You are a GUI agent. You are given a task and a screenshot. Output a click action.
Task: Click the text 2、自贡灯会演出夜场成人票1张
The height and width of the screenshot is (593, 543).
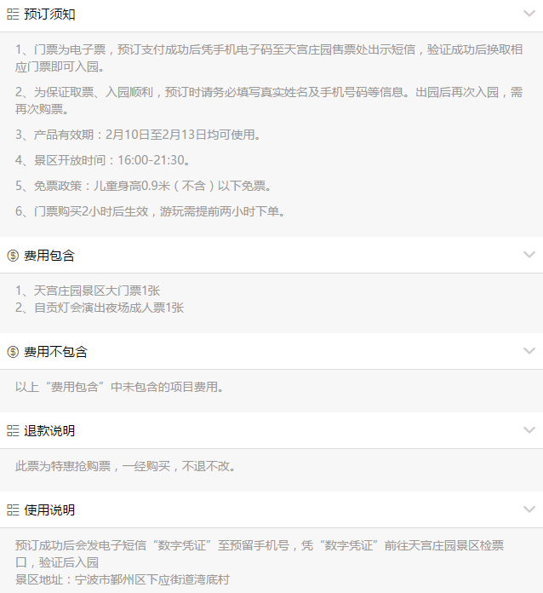point(100,308)
